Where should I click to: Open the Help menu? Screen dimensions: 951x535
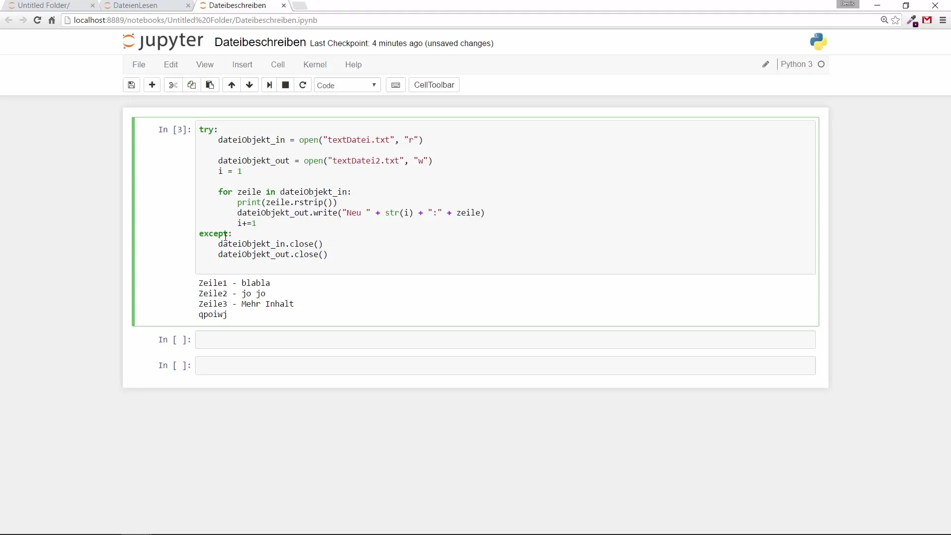point(353,64)
